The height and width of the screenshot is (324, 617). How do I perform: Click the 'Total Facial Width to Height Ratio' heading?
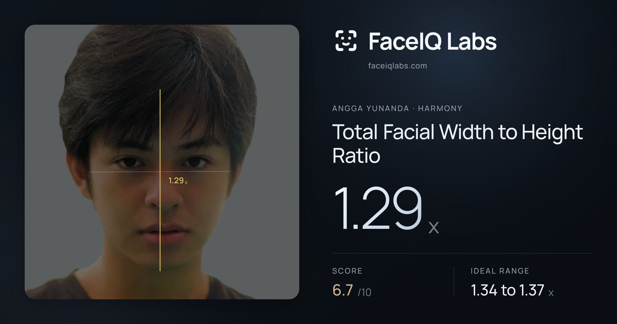pos(458,143)
